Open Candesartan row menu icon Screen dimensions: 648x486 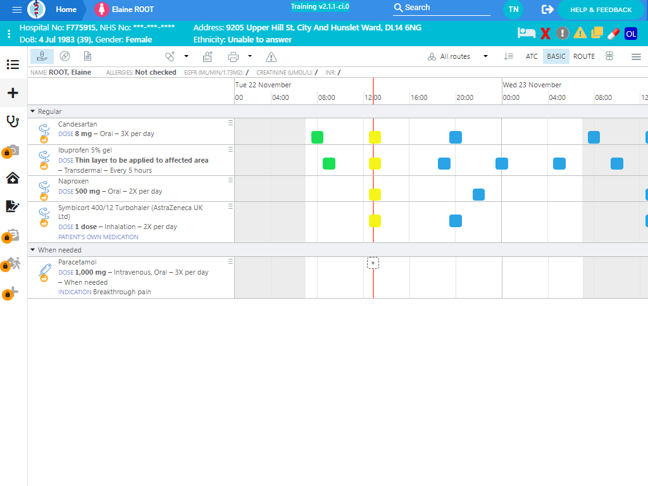pyautogui.click(x=230, y=123)
